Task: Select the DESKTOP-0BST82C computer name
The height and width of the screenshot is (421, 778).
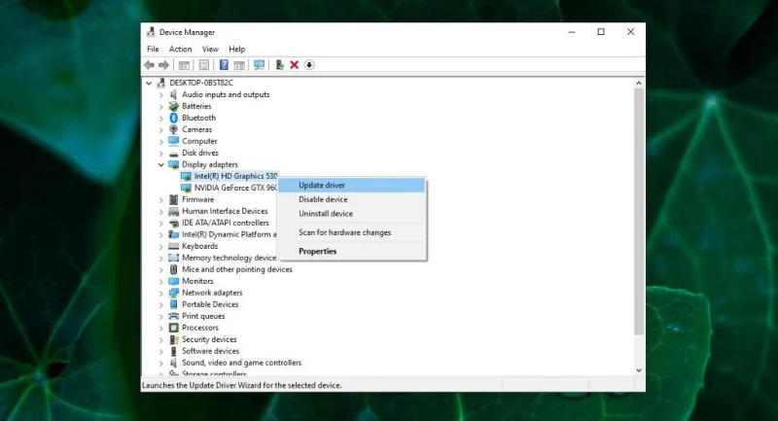Action: pos(201,83)
